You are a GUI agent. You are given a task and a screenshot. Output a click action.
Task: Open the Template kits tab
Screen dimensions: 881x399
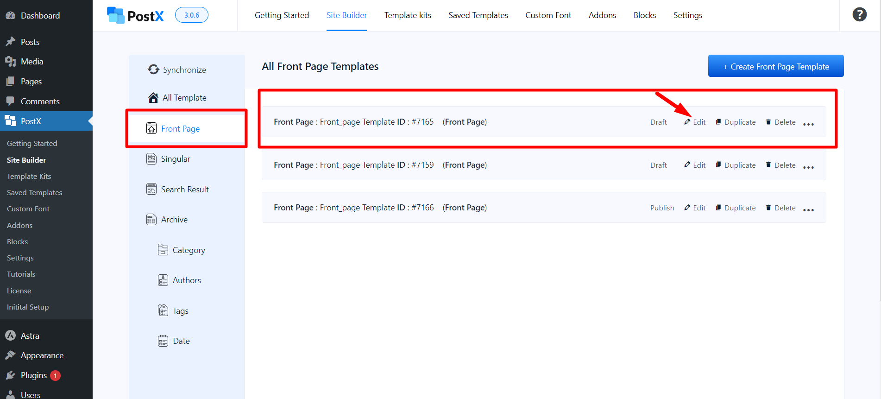[408, 15]
